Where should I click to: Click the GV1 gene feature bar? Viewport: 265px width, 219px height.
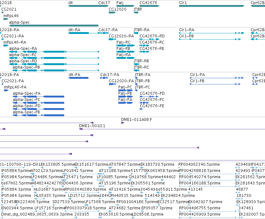(212, 6)
